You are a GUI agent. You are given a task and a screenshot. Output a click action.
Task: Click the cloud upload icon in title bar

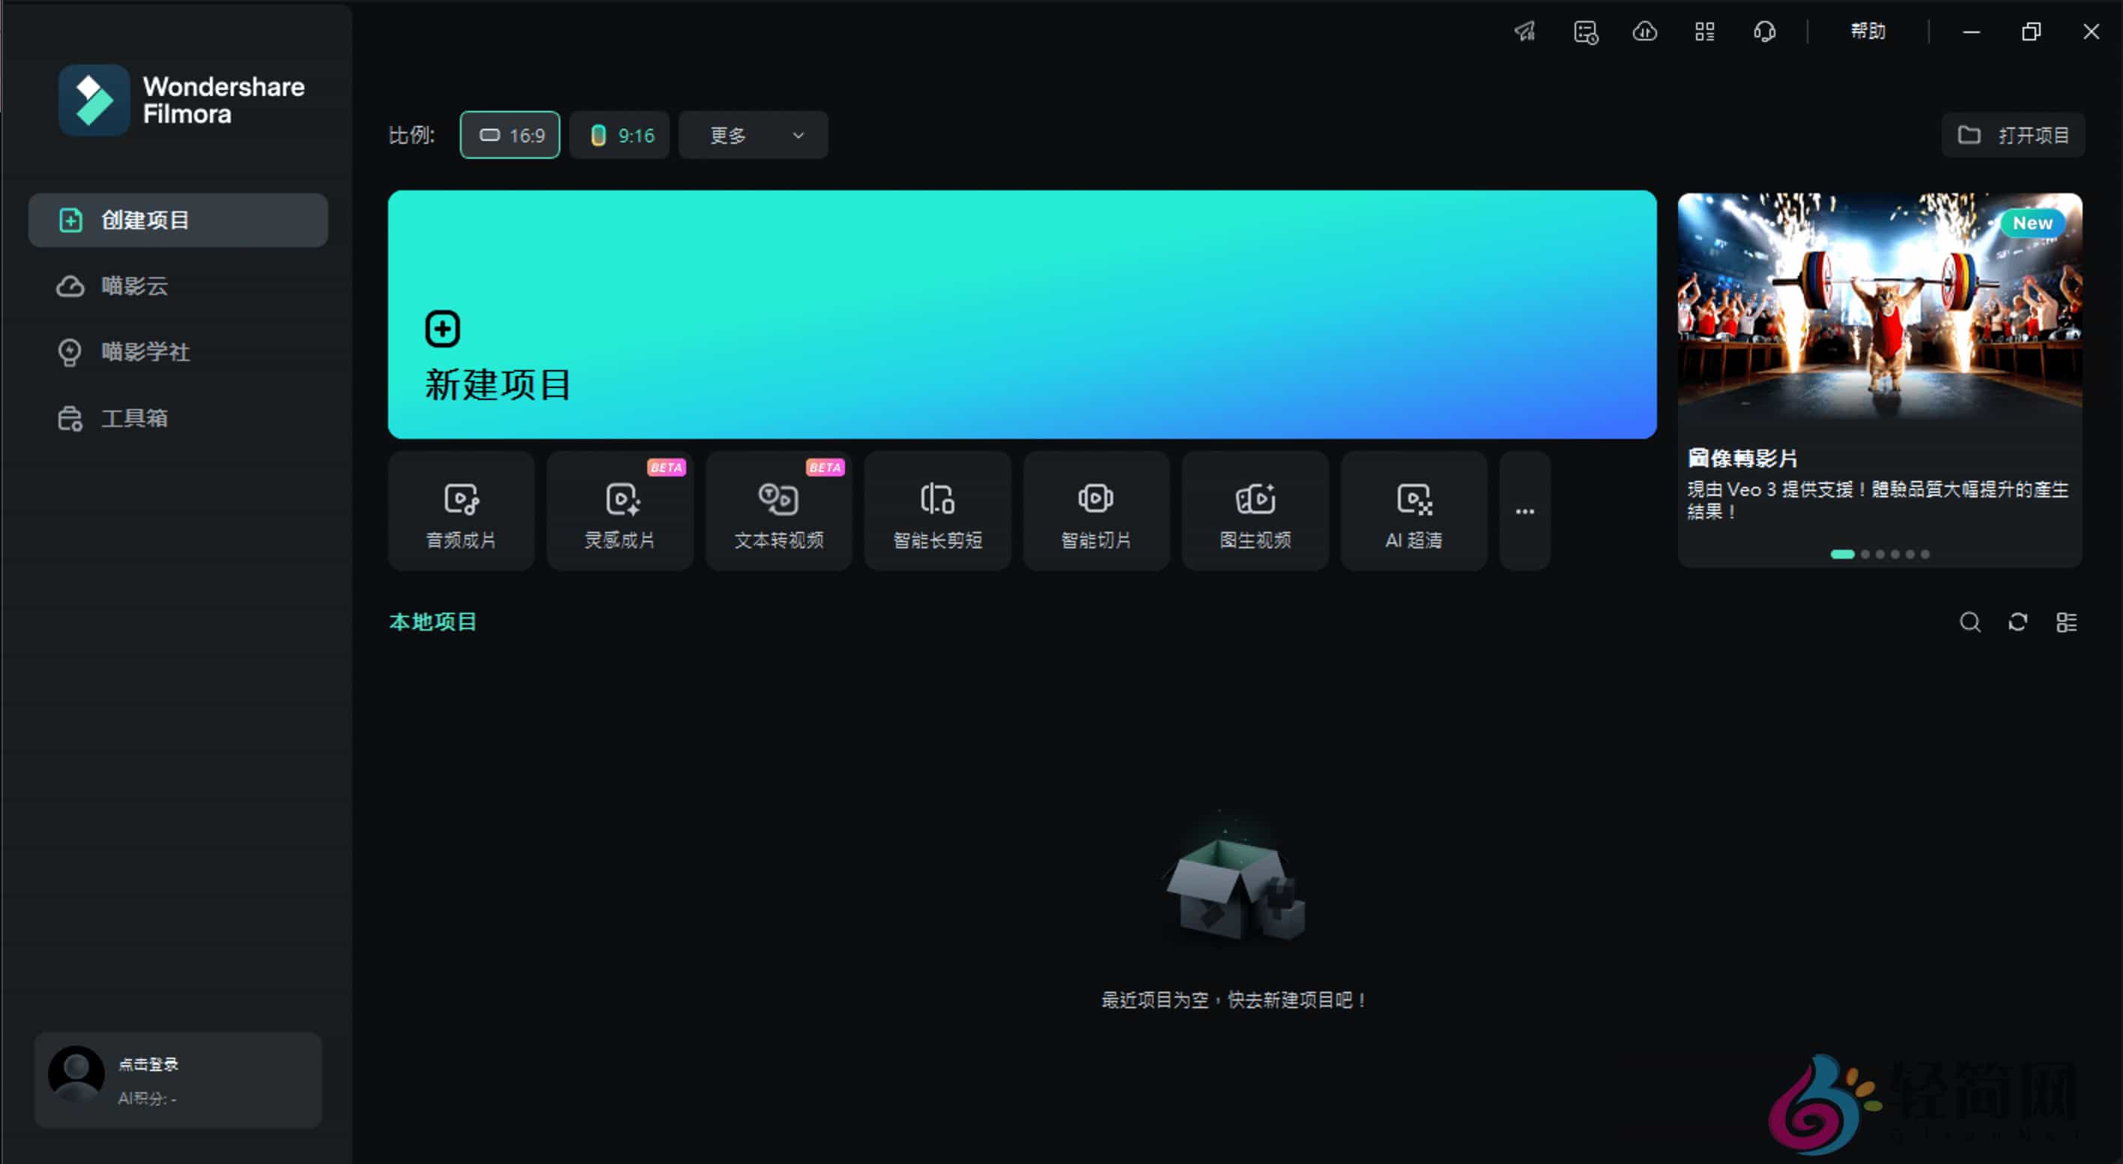coord(1645,31)
